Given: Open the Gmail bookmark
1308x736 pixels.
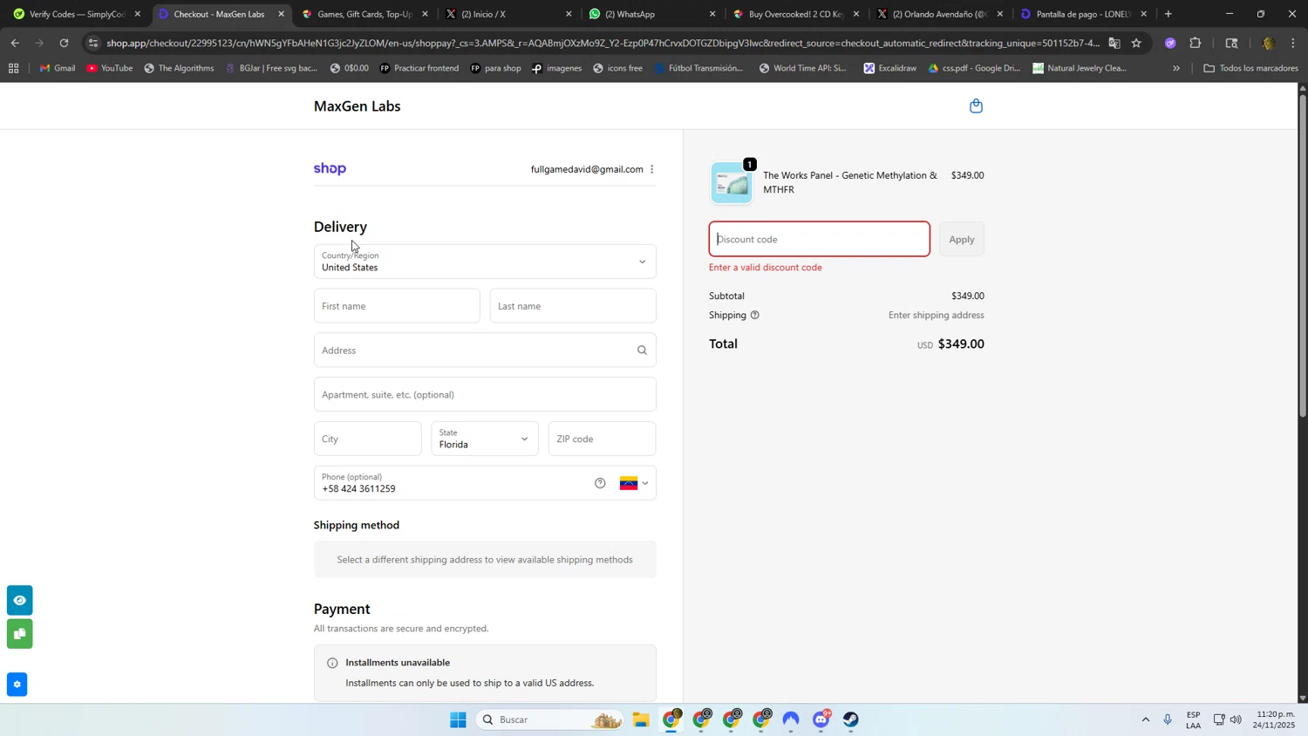Looking at the screenshot, I should (x=58, y=68).
